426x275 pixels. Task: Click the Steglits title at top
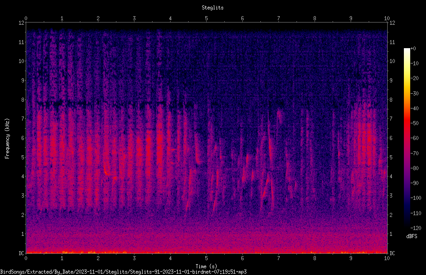click(213, 8)
